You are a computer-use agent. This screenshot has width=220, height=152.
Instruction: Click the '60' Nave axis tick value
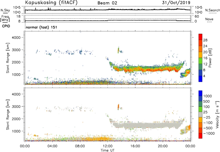click(x=197, y=16)
